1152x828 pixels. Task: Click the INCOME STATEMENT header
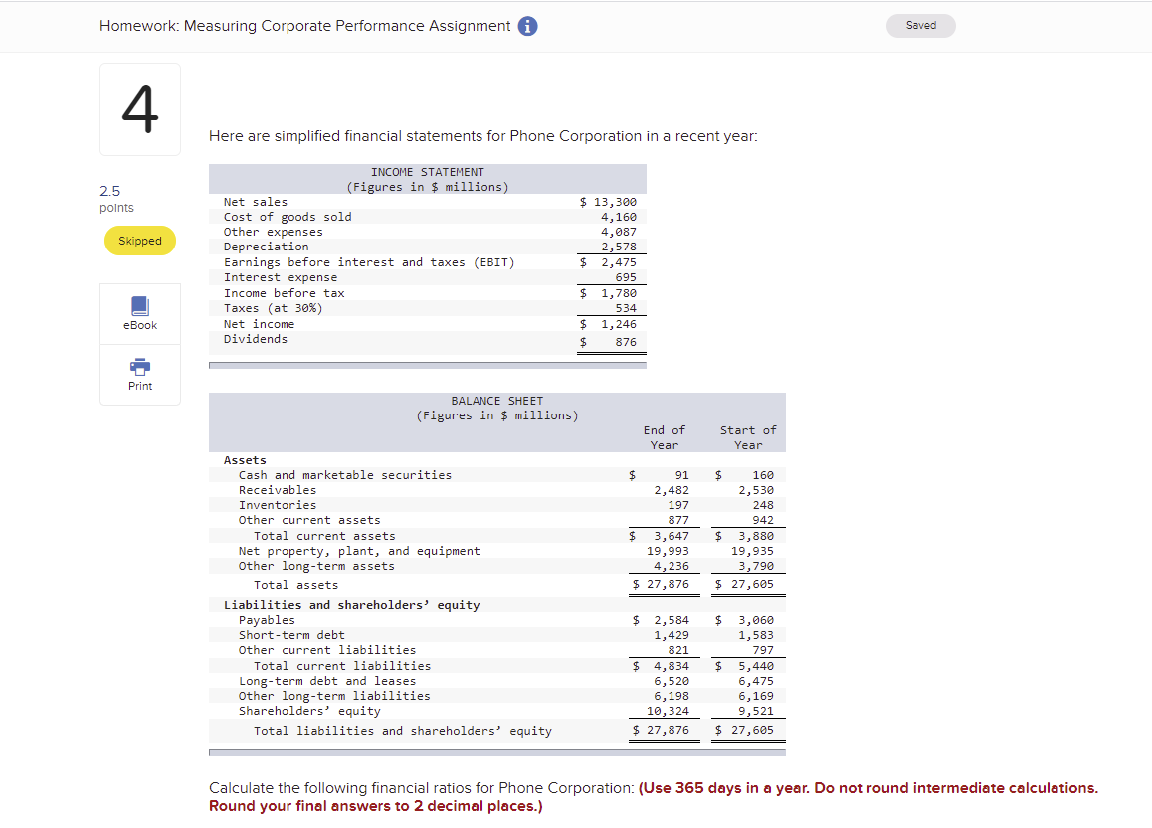(427, 171)
